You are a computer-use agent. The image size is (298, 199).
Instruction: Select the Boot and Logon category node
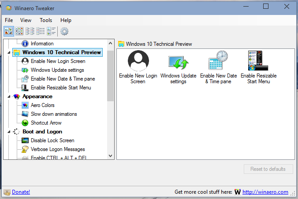(x=42, y=132)
